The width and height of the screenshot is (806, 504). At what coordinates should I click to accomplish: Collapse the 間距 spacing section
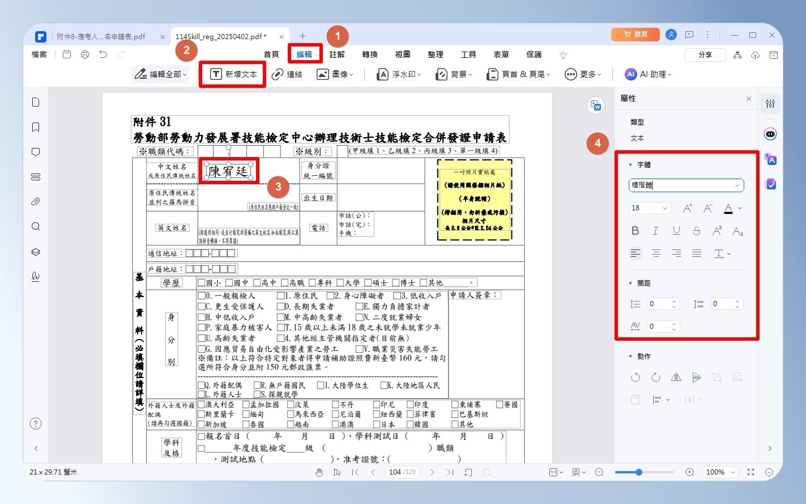[x=630, y=283]
